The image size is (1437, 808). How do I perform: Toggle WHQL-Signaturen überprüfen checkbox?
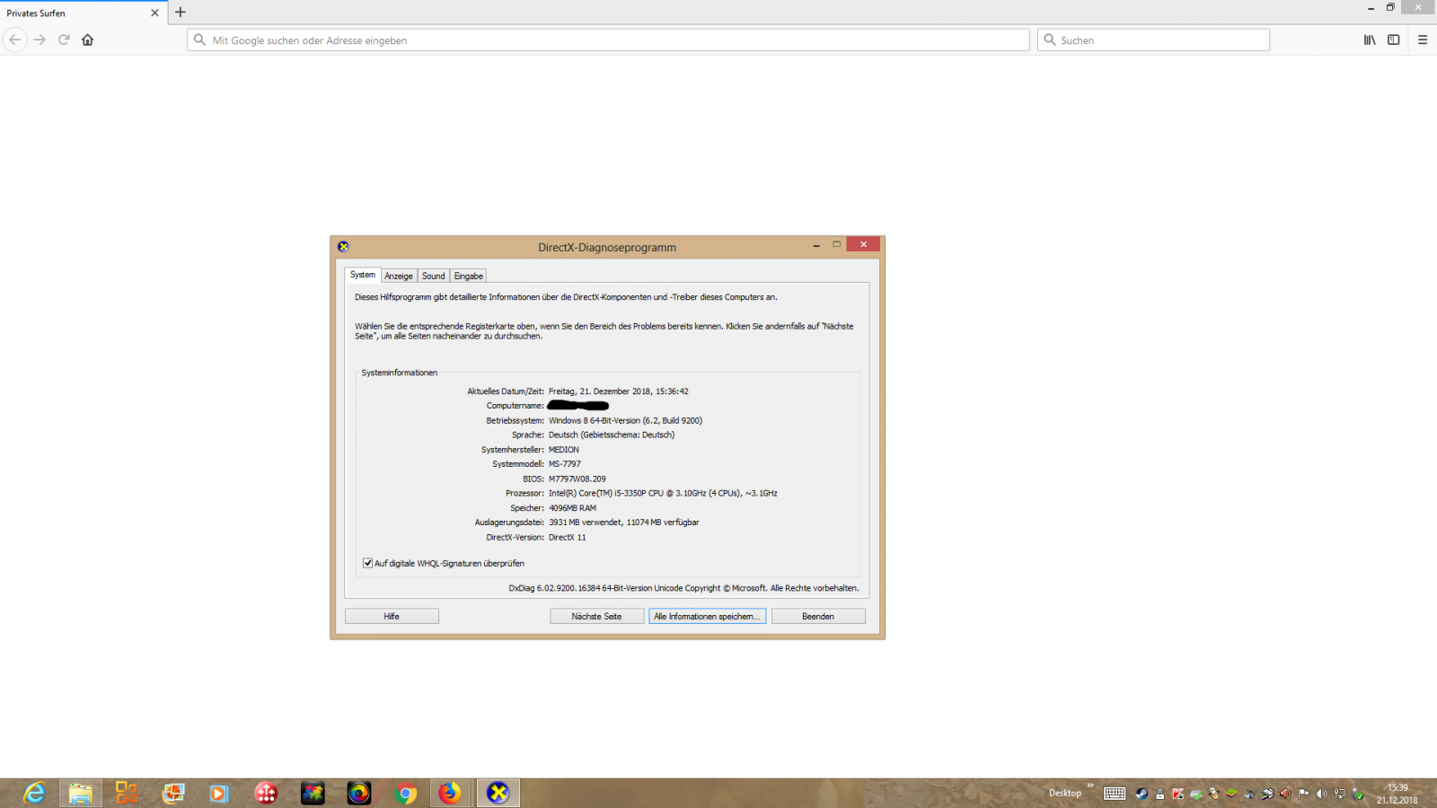pyautogui.click(x=367, y=563)
